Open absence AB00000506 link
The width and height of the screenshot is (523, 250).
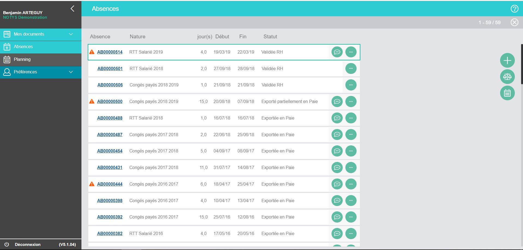[x=110, y=85]
